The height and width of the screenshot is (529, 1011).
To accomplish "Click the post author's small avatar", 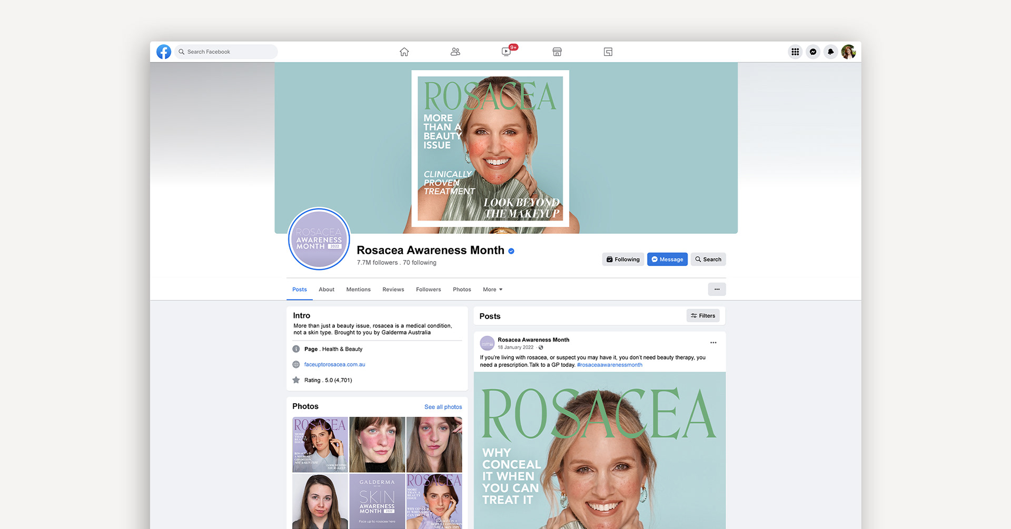I will [x=487, y=343].
